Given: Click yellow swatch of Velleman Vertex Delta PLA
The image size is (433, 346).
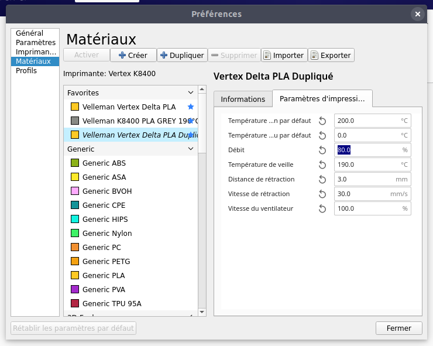Looking at the screenshot, I should [x=75, y=107].
